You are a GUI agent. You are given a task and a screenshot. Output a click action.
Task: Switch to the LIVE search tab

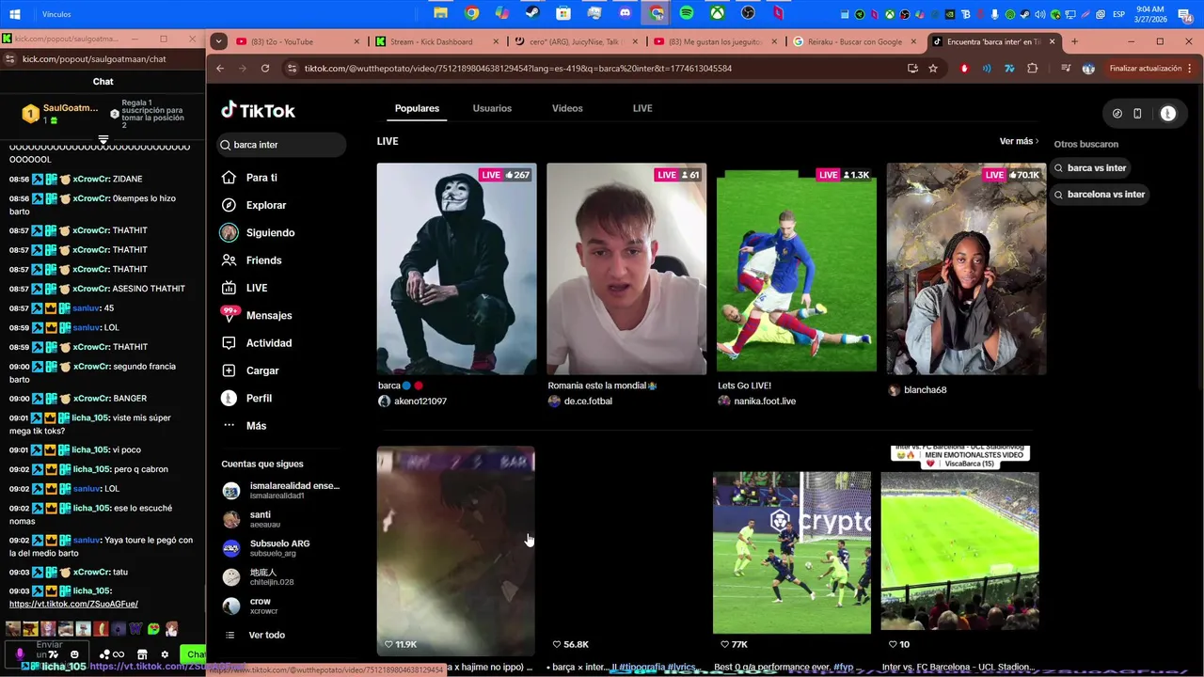pos(642,108)
